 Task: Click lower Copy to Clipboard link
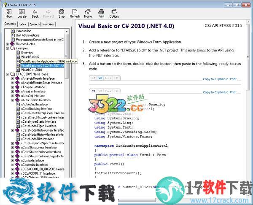pyautogui.click(x=215, y=92)
